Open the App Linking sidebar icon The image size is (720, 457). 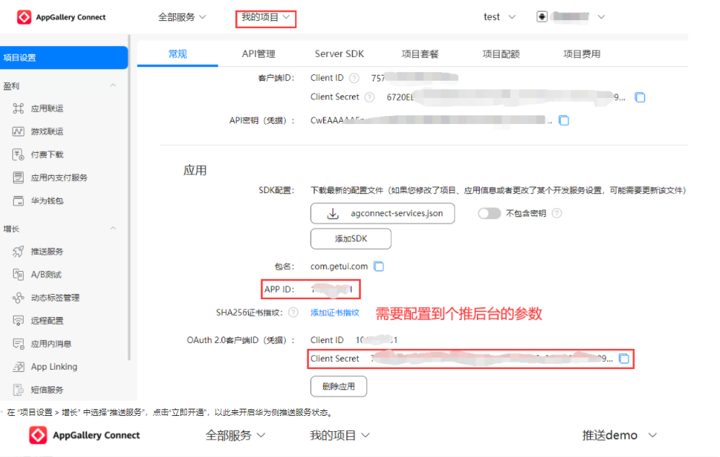tap(18, 367)
